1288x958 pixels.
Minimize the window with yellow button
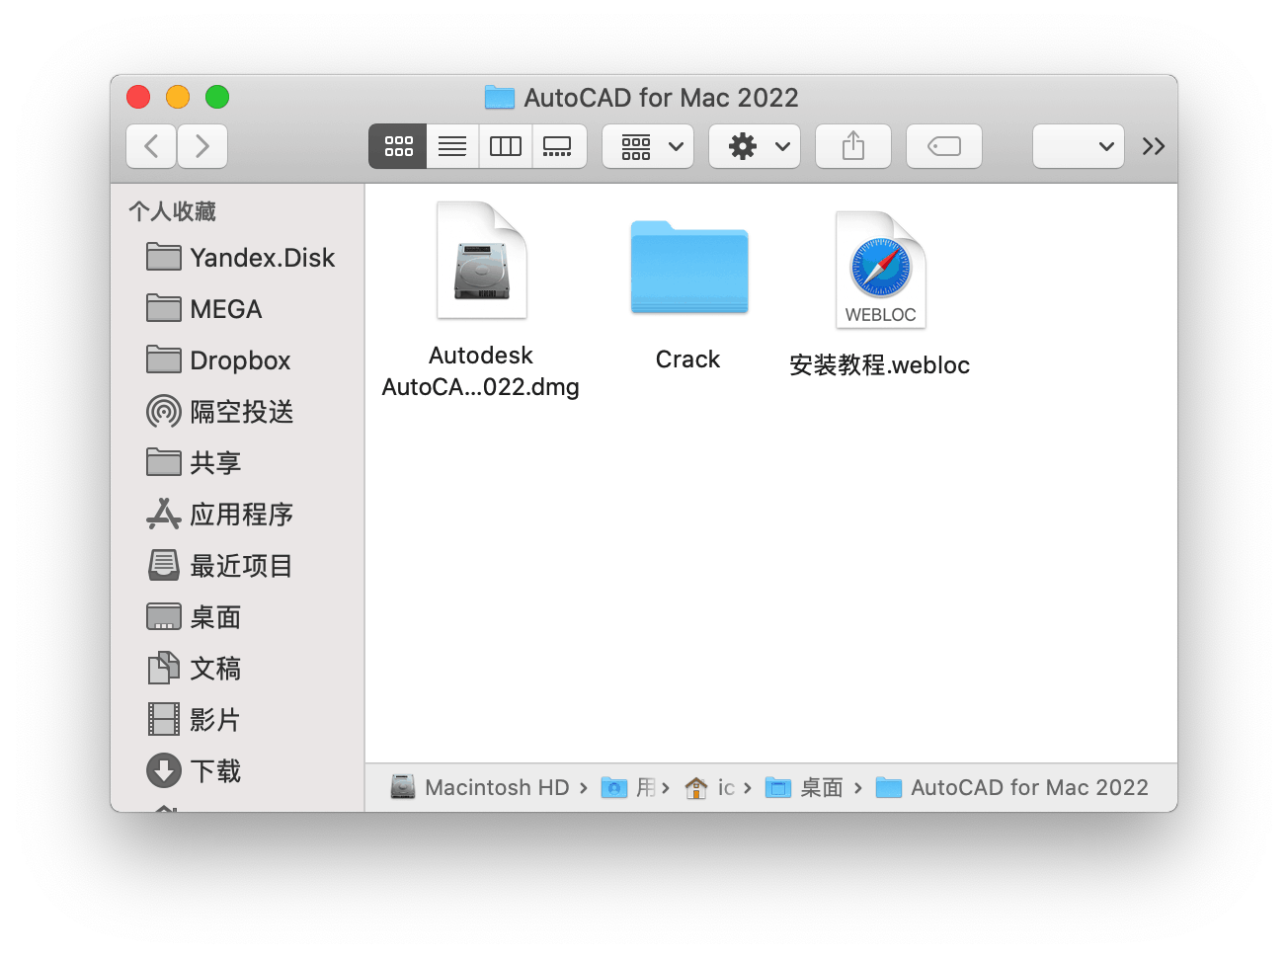[x=178, y=97]
